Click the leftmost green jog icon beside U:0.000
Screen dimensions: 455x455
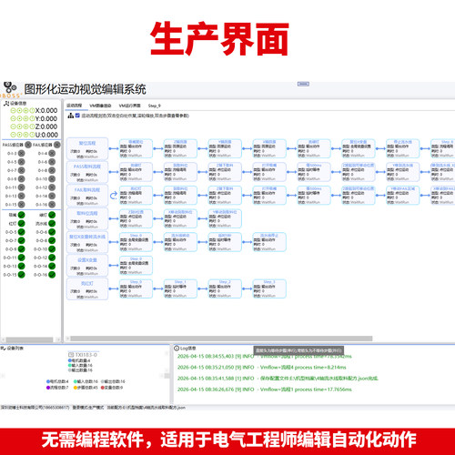coord(13,135)
